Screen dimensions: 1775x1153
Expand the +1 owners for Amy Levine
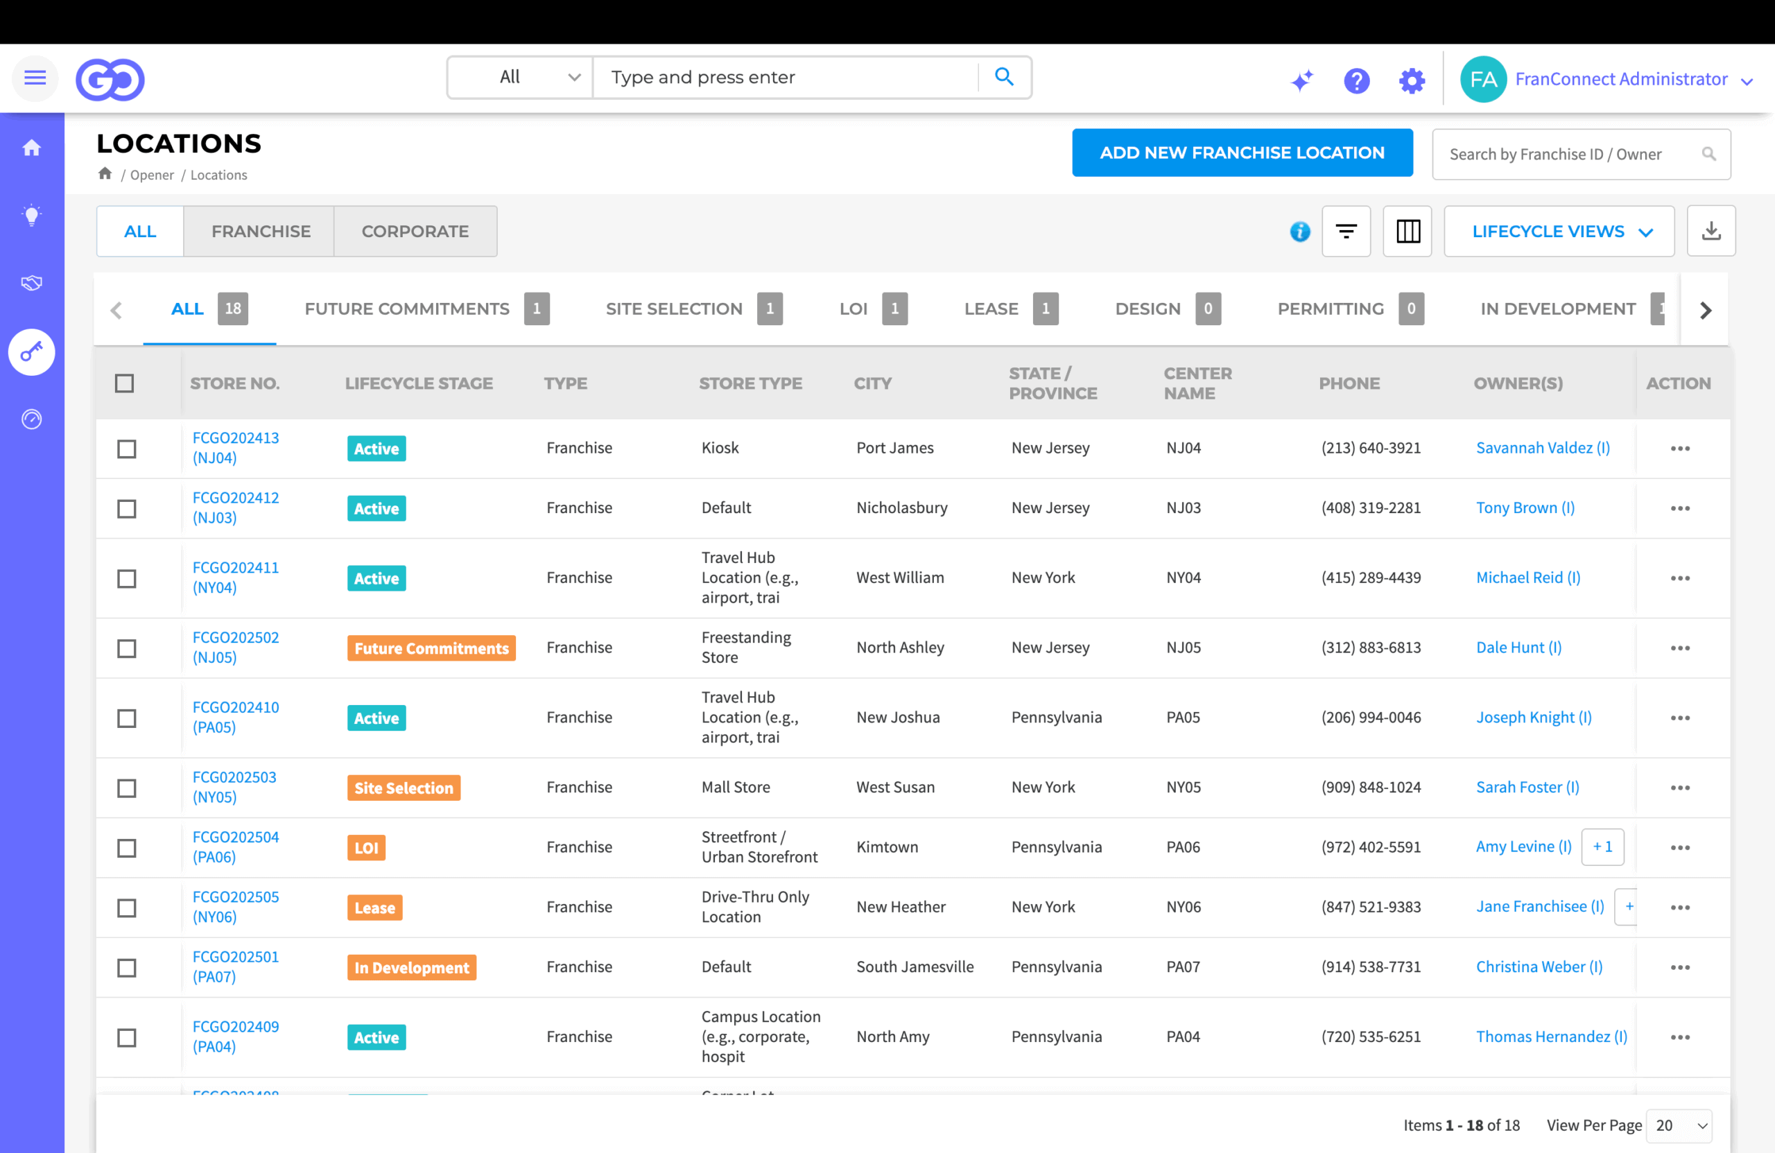click(1602, 847)
